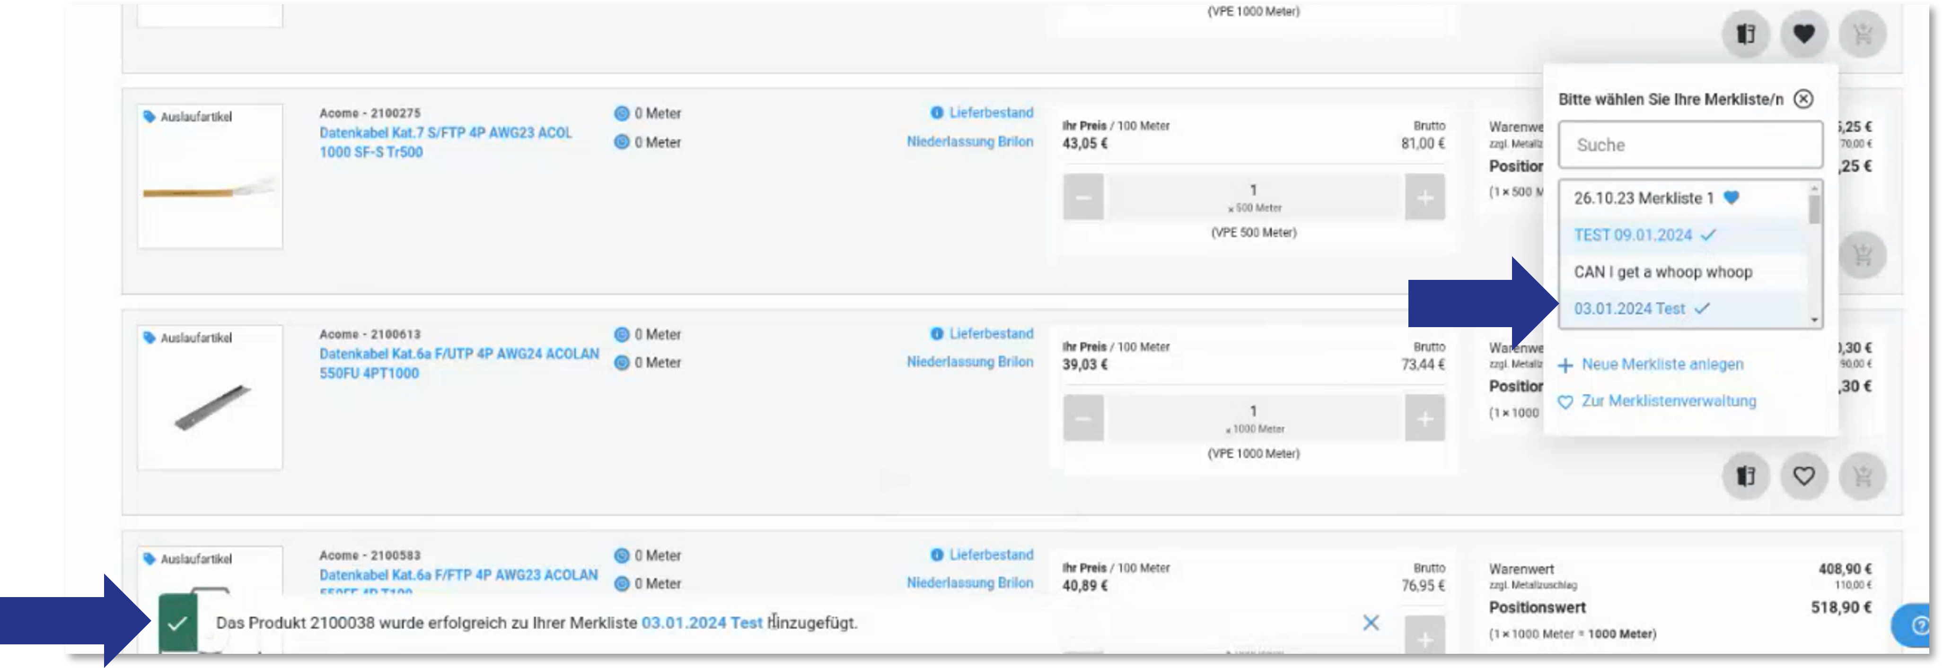
Task: Click quantity field of product 2100275
Action: coord(1254,198)
